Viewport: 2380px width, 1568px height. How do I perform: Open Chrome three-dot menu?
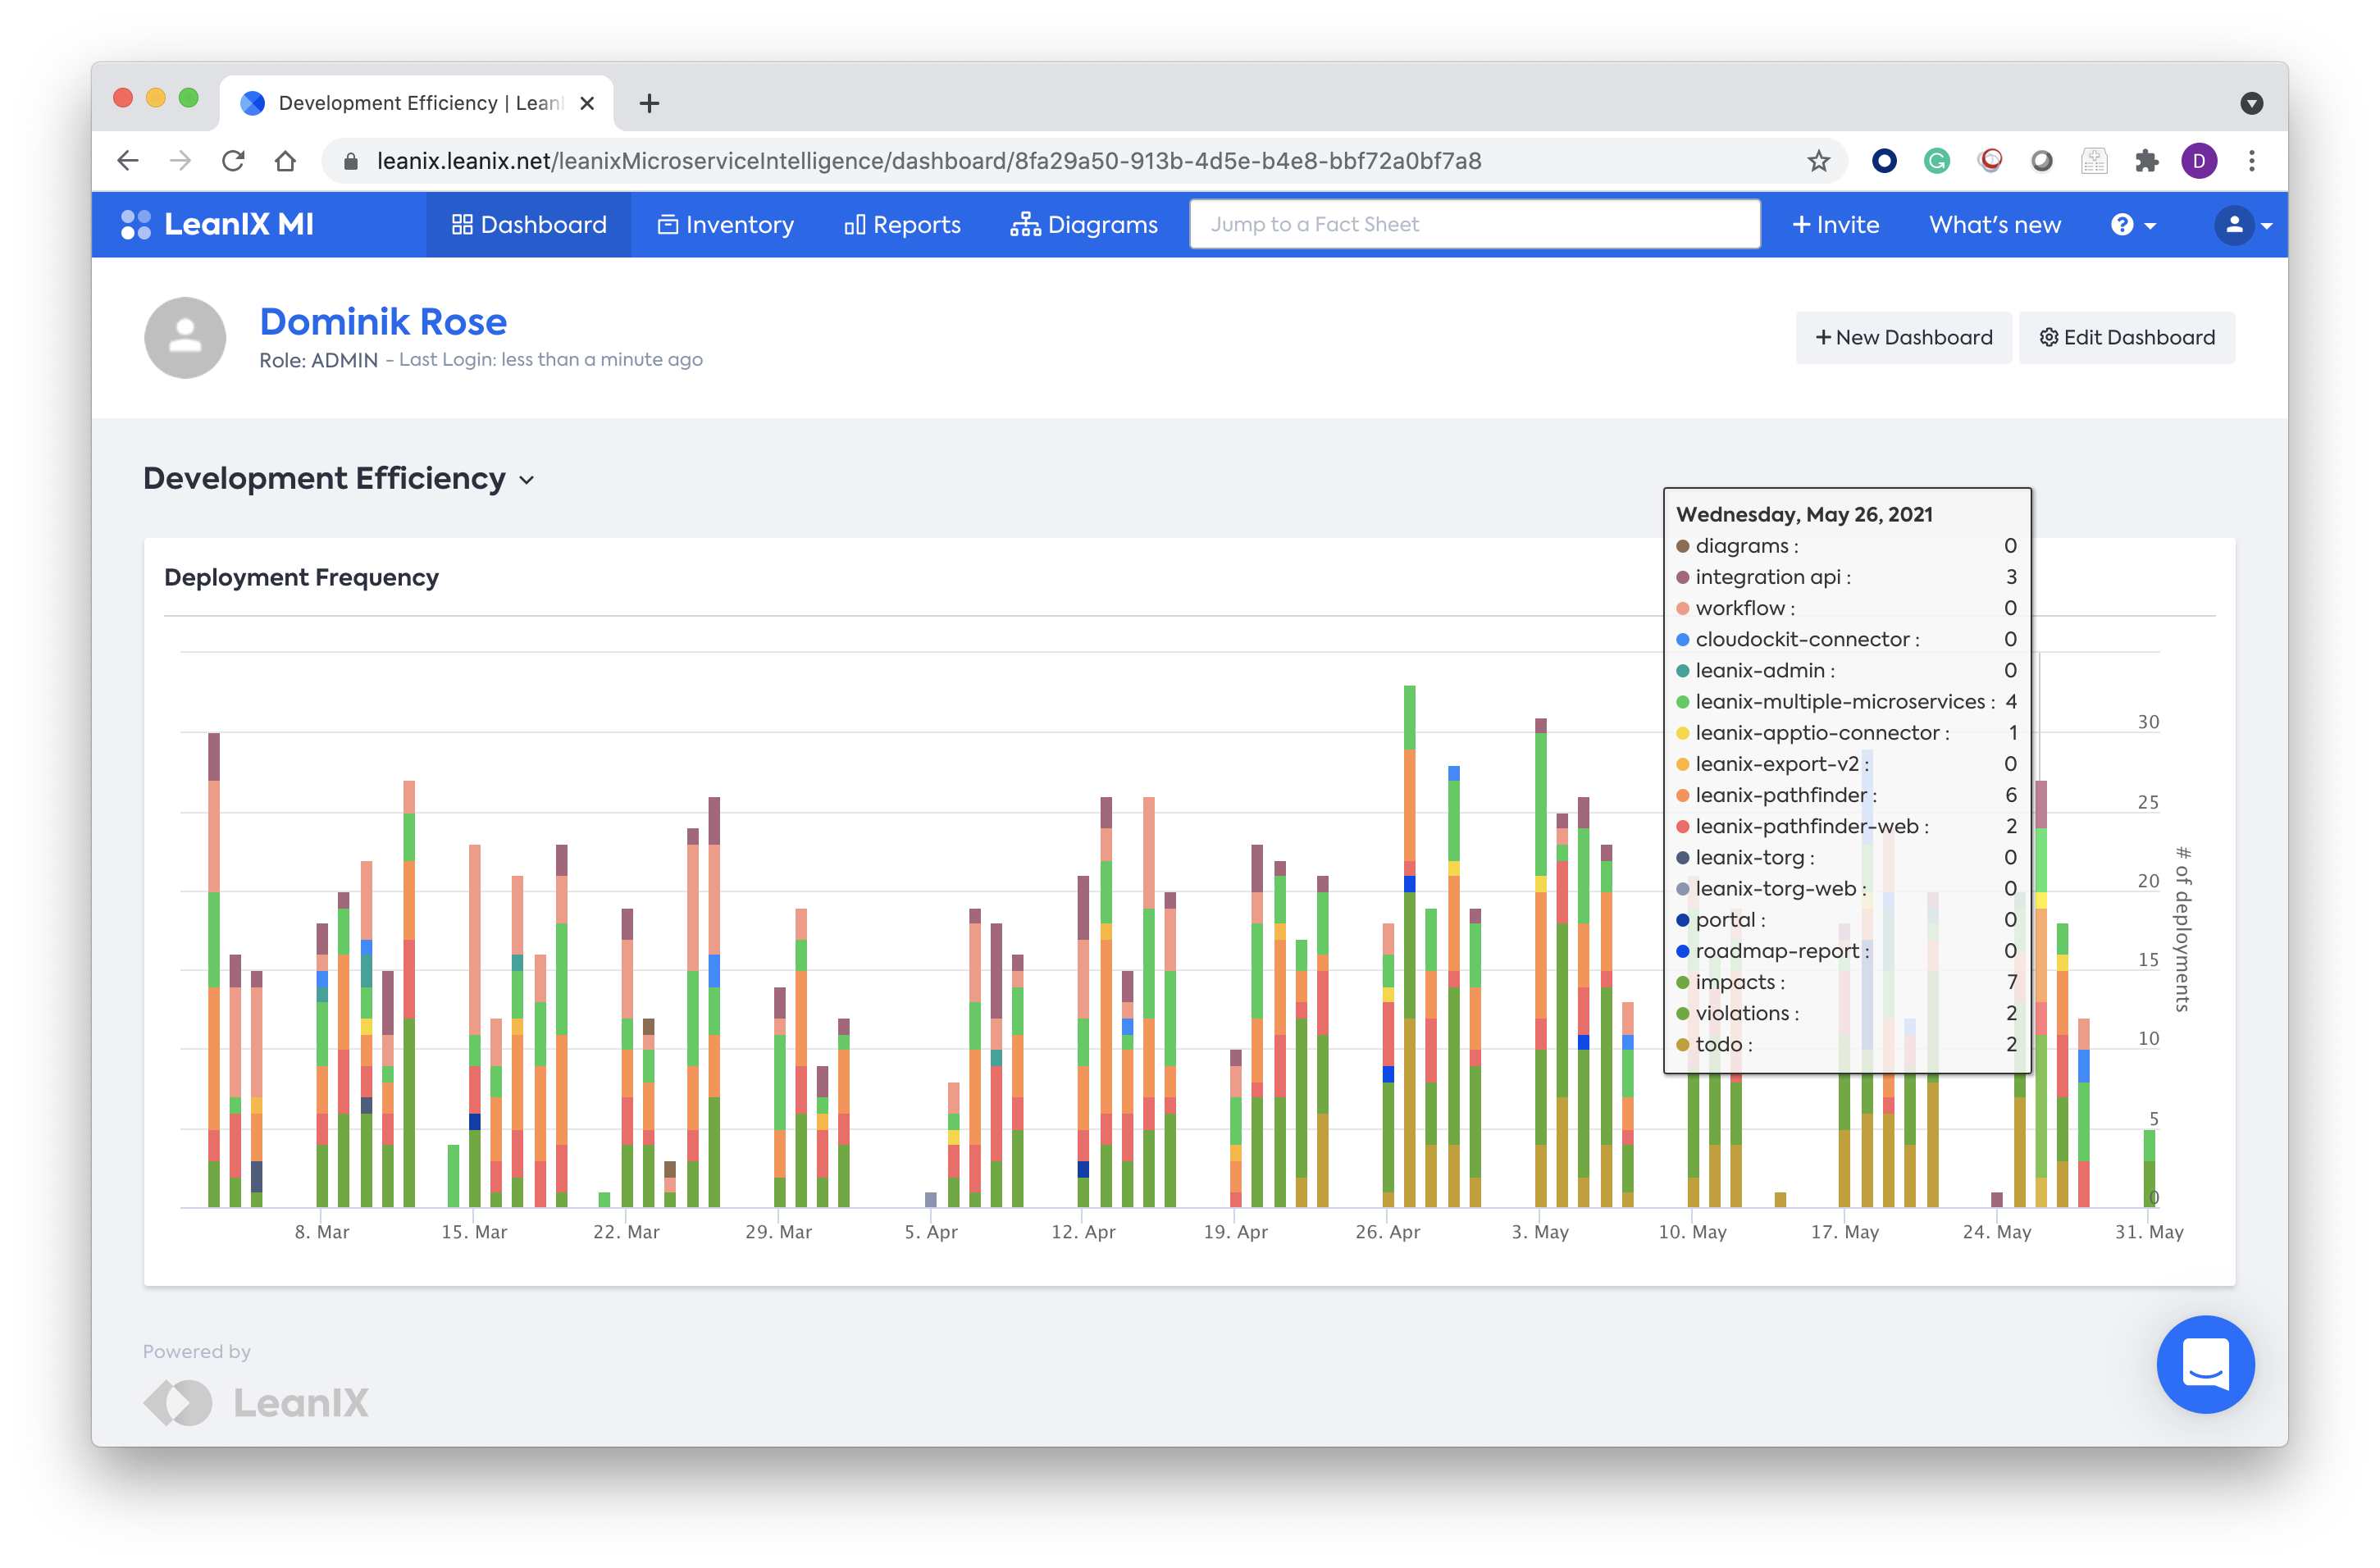coord(2251,161)
